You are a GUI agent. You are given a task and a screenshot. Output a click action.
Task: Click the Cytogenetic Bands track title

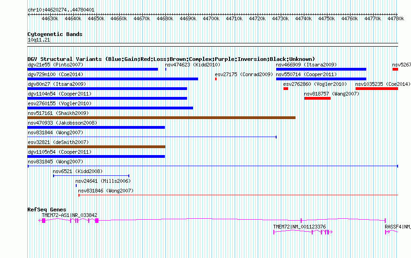(x=55, y=34)
